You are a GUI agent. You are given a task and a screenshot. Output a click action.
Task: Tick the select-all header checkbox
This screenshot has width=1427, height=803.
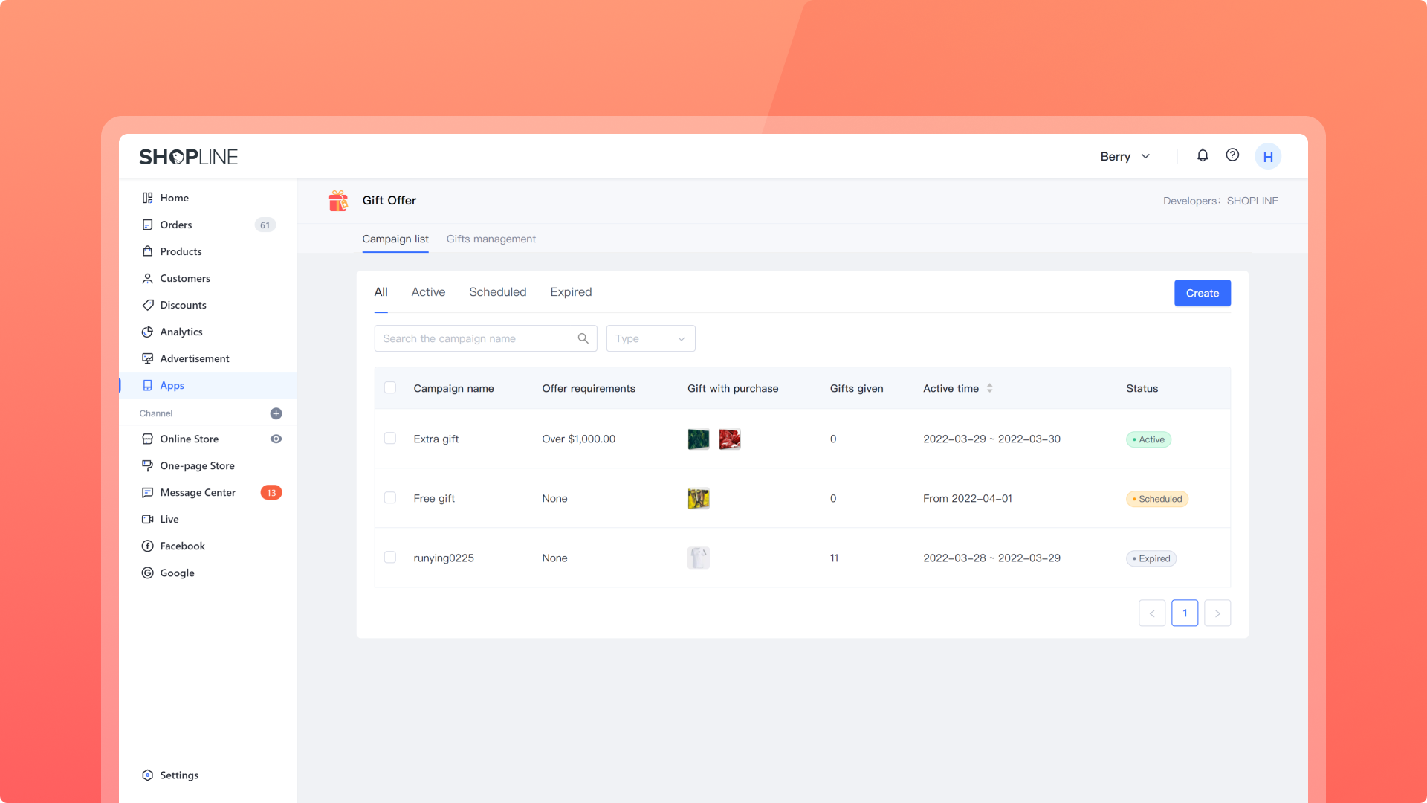pyautogui.click(x=390, y=388)
